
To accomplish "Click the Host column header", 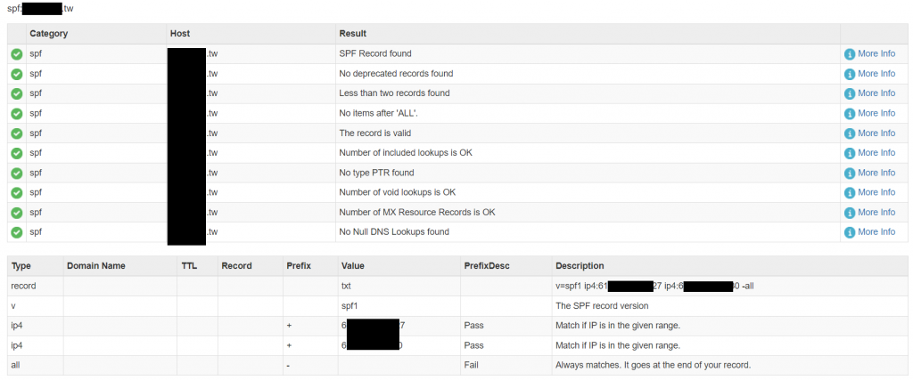I will point(179,34).
